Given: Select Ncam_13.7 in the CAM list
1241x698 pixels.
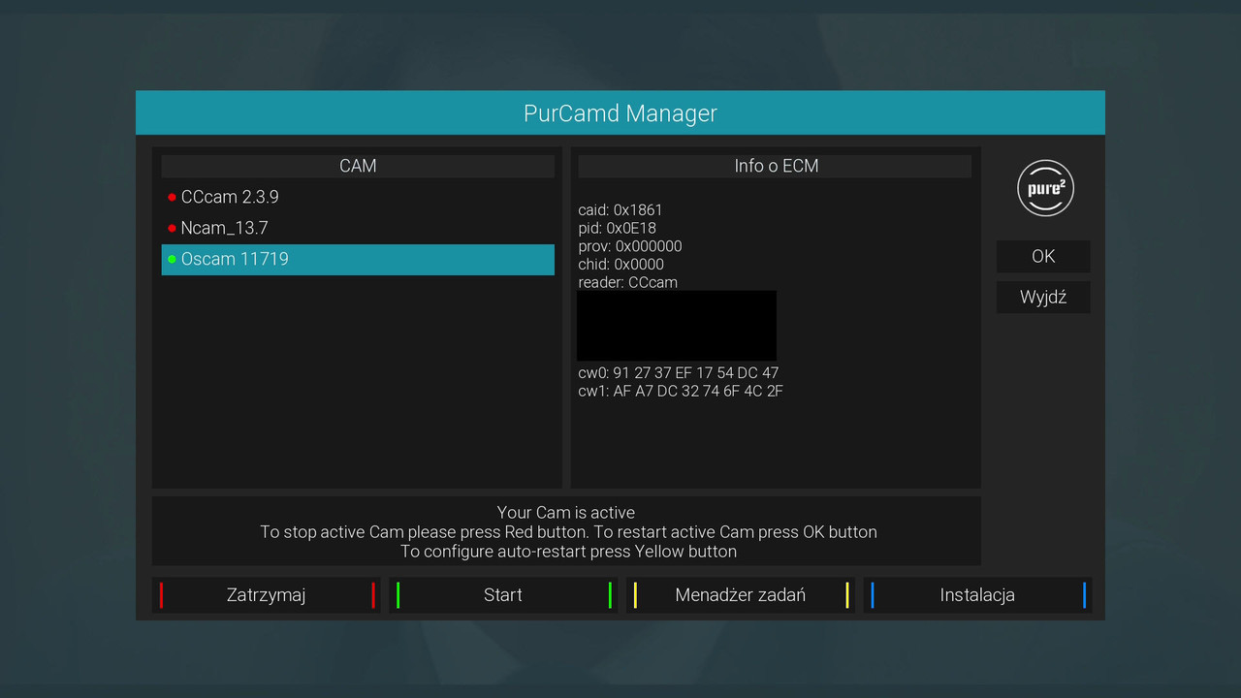Looking at the screenshot, I should click(x=358, y=228).
